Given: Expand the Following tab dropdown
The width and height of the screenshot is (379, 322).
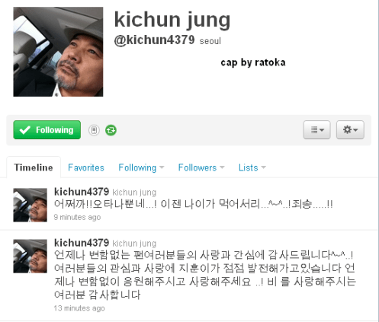Looking at the screenshot, I should (141, 167).
